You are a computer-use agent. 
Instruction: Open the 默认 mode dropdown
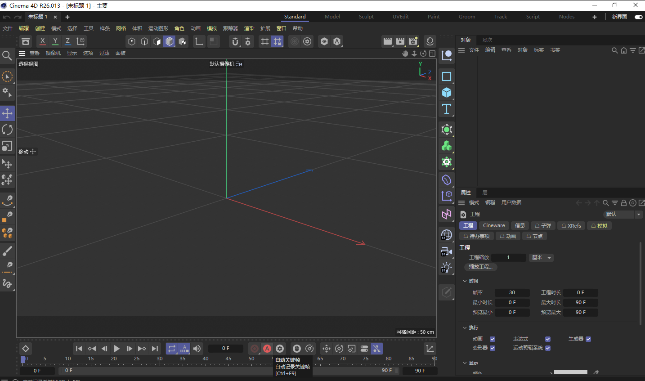[x=623, y=215]
